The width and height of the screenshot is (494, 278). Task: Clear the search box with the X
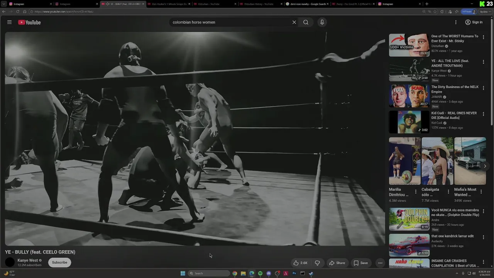coord(294,22)
